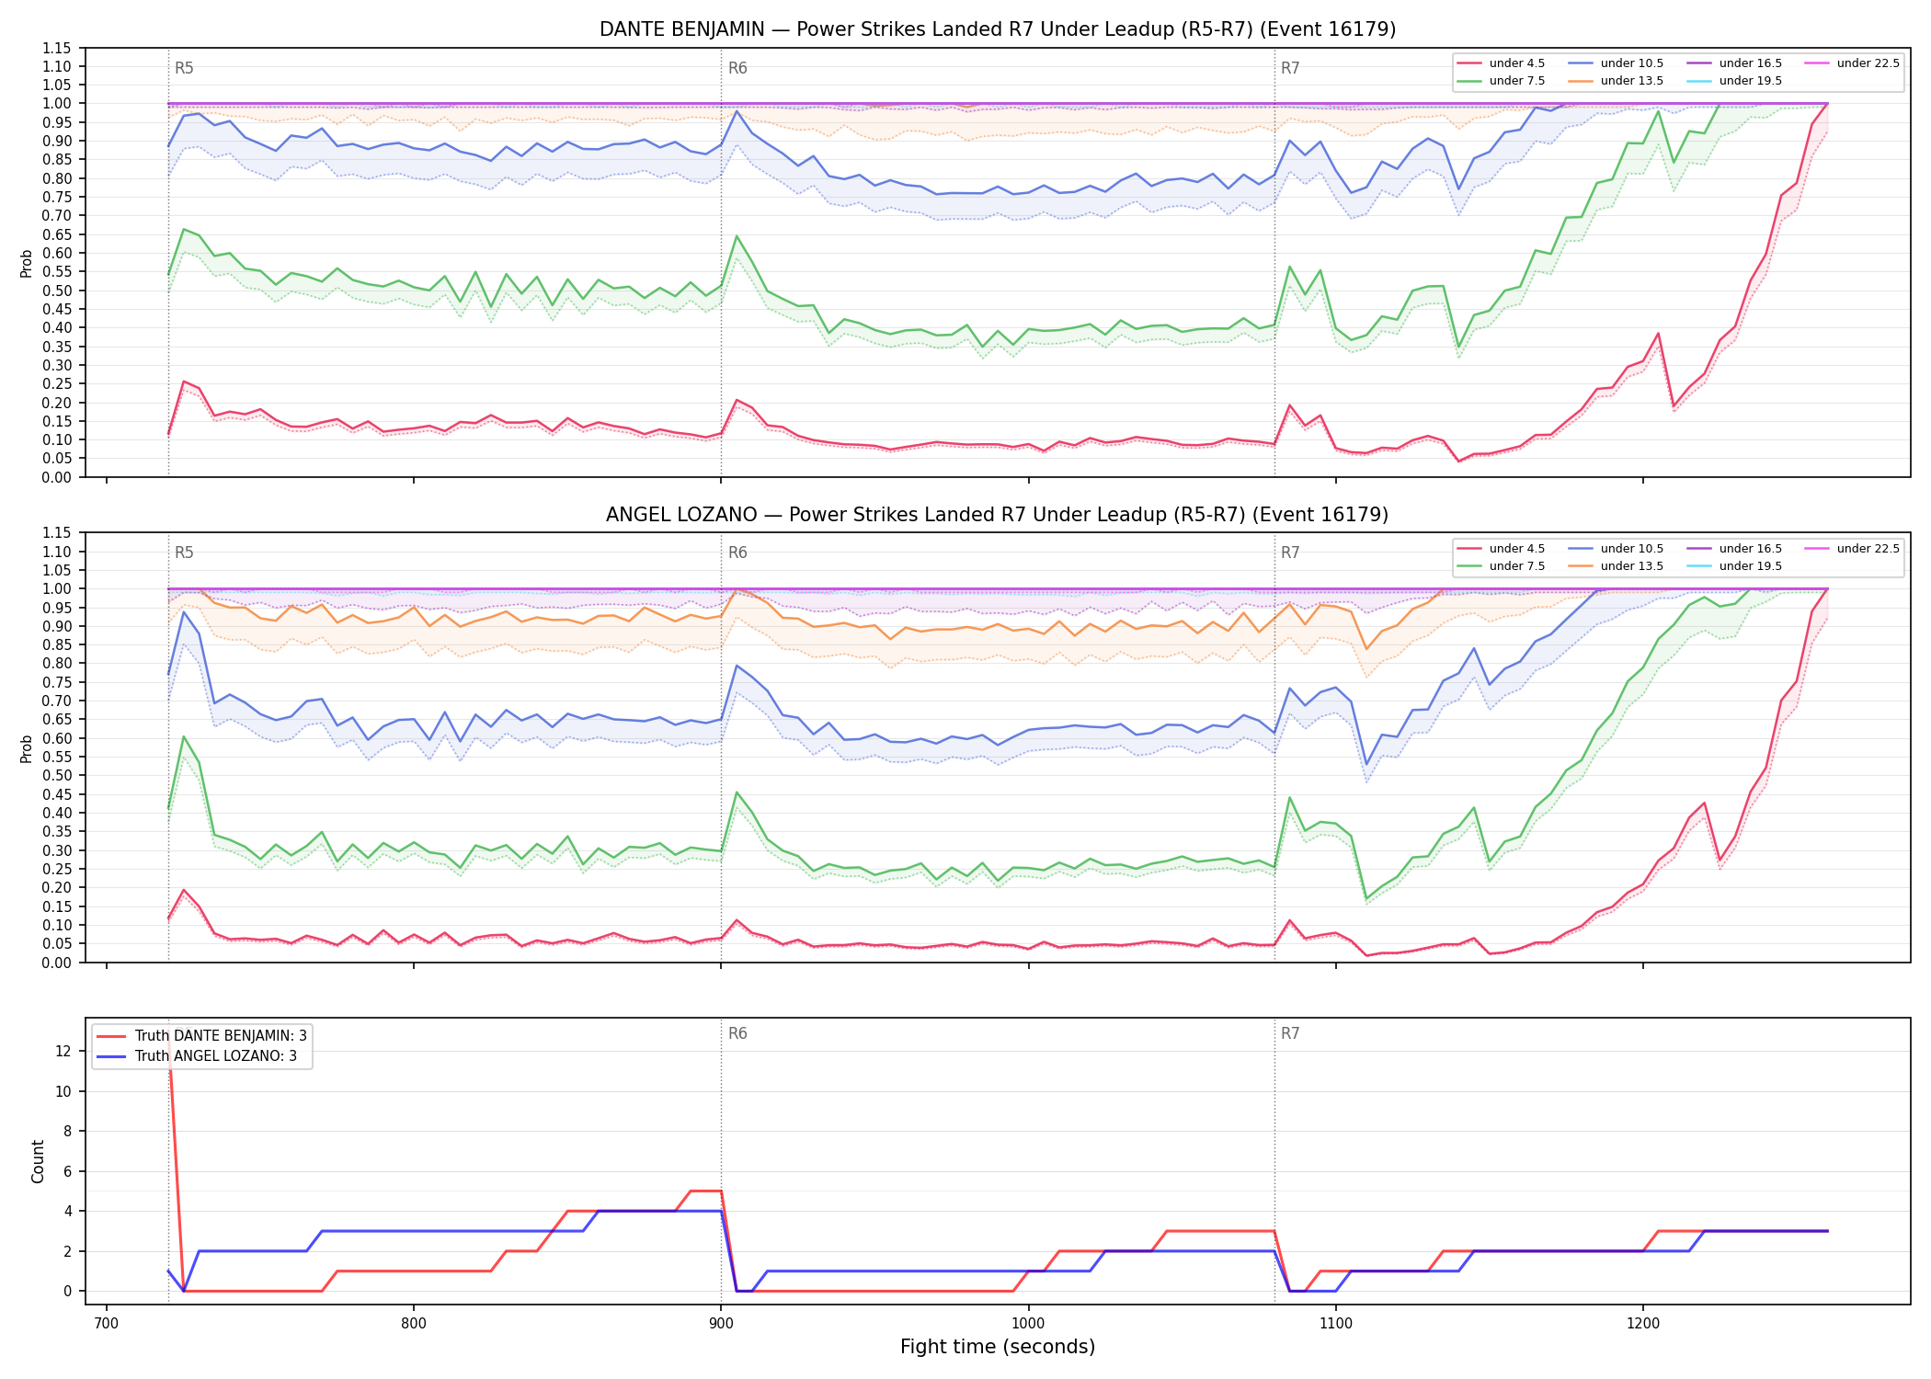Click magenta 'under 22.5' line swatch, Dante Benjamin legend
Screen dimensions: 1931x1379
1817,63
